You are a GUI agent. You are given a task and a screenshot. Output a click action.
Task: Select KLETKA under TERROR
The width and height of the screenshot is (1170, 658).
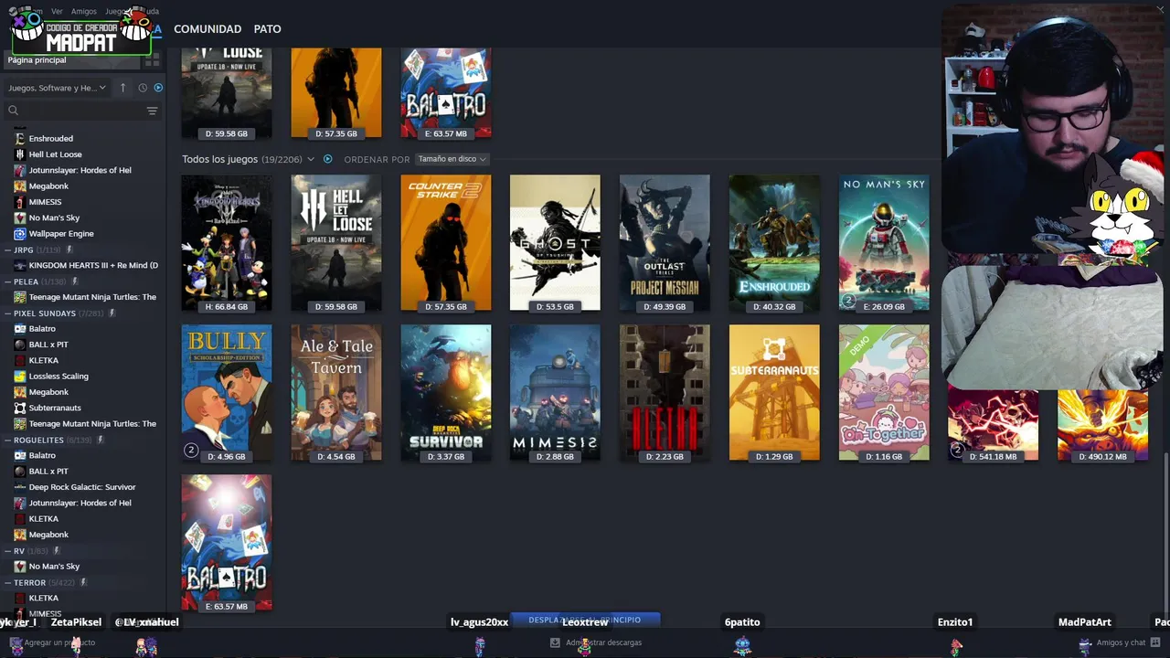pyautogui.click(x=44, y=598)
